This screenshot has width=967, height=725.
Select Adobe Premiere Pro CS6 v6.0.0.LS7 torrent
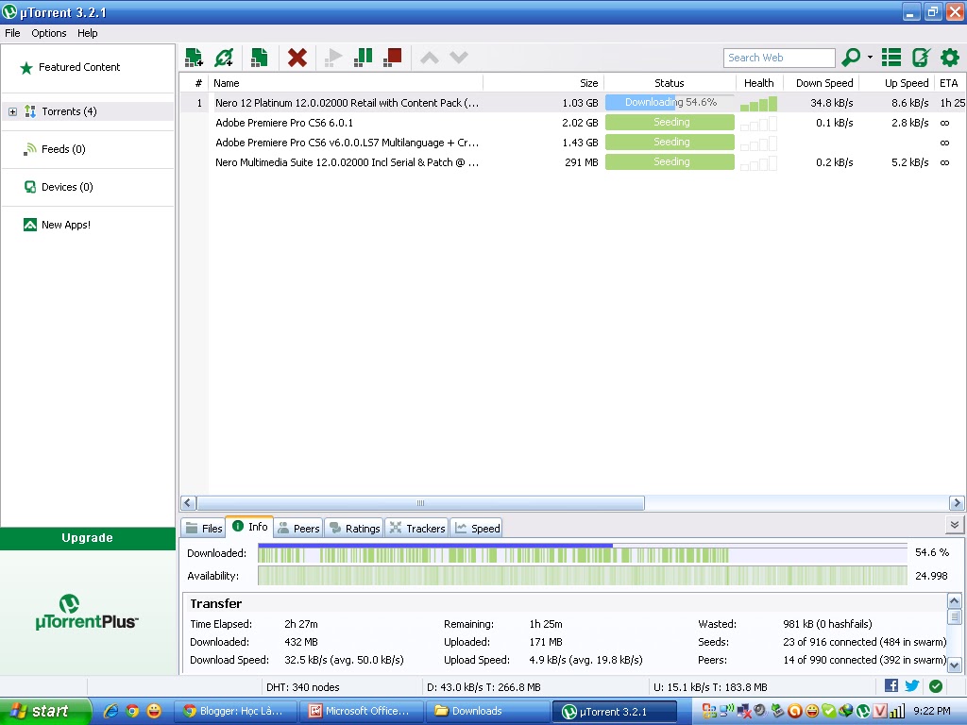click(x=572, y=143)
